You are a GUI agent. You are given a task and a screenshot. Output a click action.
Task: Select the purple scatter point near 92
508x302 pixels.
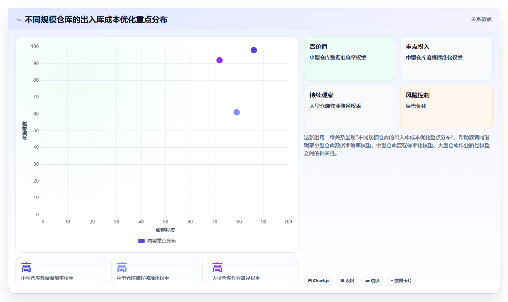click(x=219, y=60)
